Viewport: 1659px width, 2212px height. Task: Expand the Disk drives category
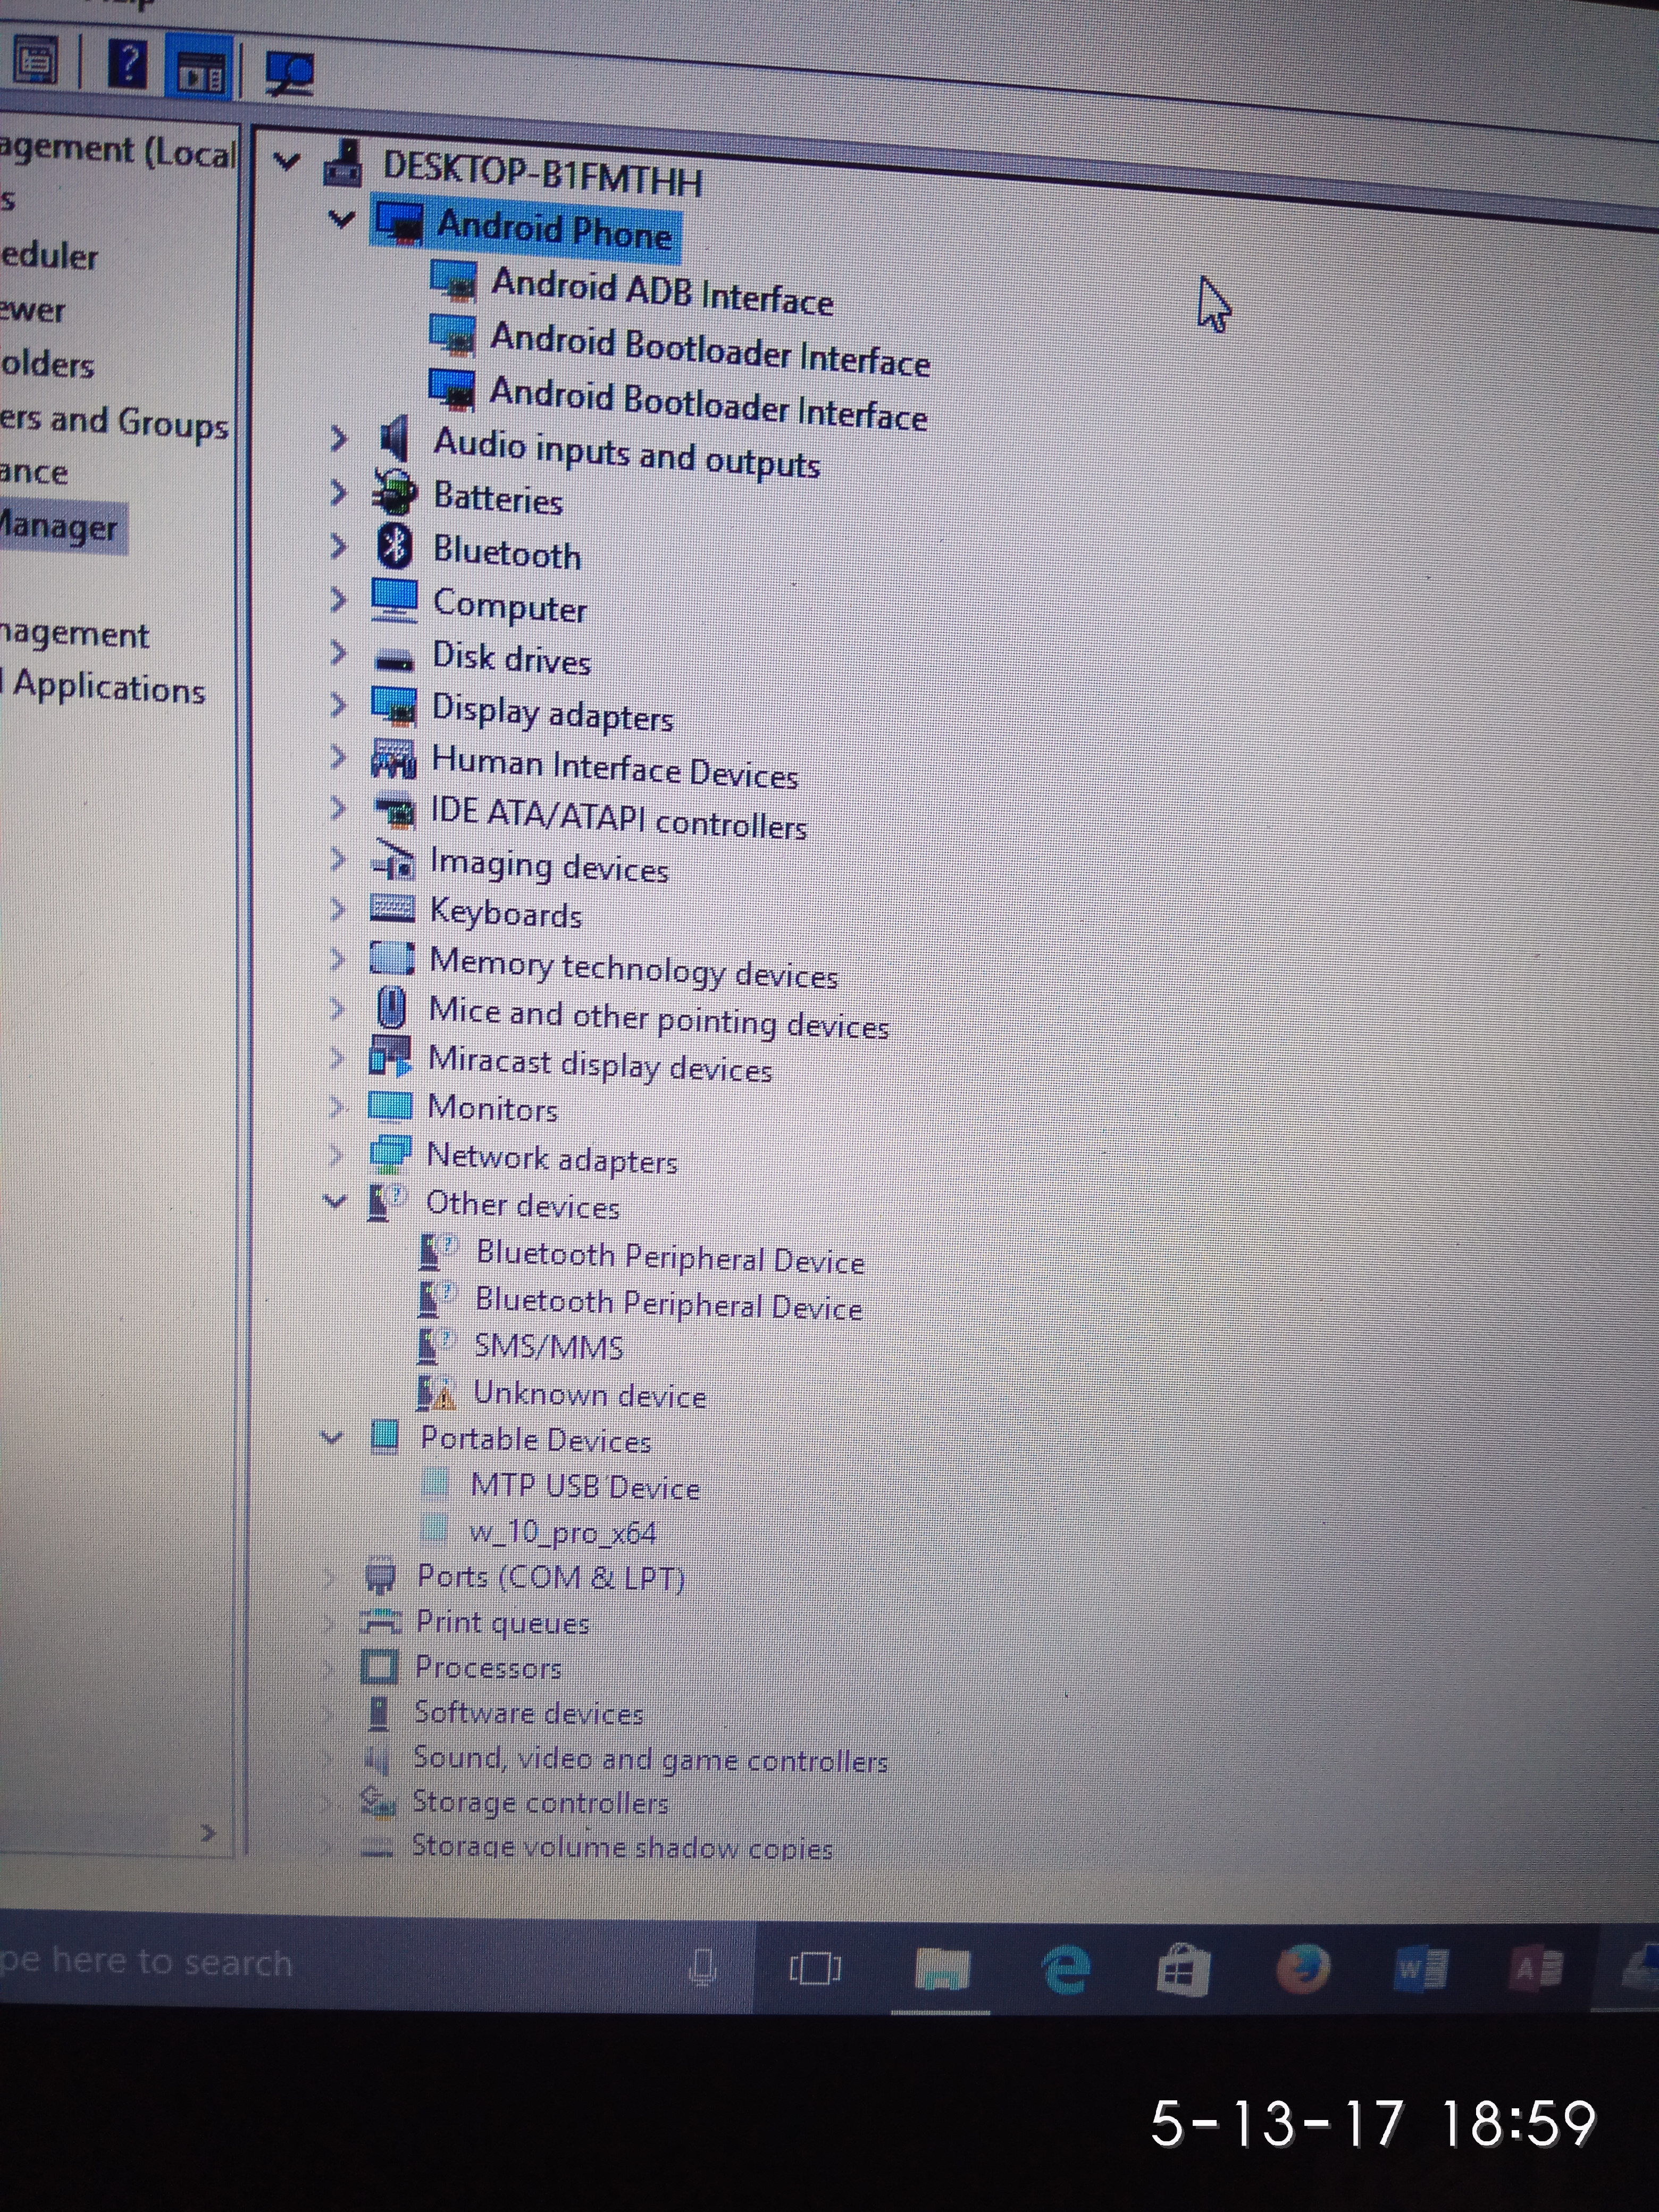point(338,653)
